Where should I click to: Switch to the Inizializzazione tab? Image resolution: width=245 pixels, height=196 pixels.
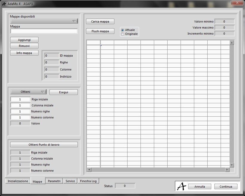[x=18, y=181]
